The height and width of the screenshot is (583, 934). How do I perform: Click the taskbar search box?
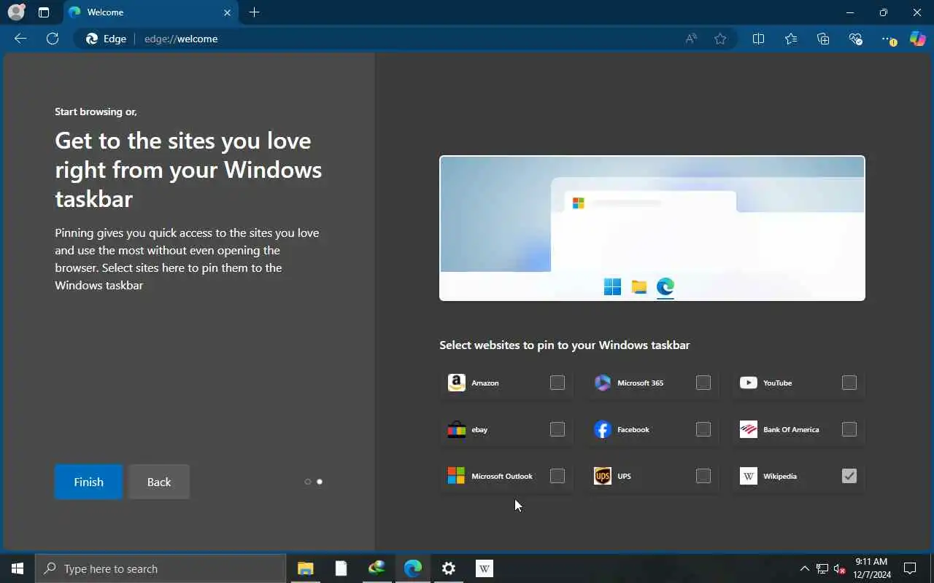pos(161,568)
